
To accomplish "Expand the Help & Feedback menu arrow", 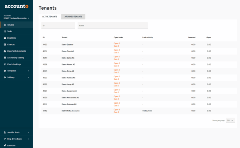I will coord(29,139).
